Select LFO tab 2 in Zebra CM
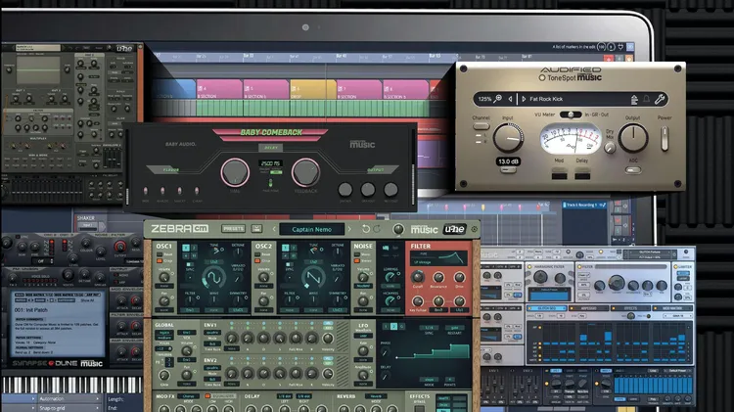This screenshot has width=734, height=412. point(394,326)
